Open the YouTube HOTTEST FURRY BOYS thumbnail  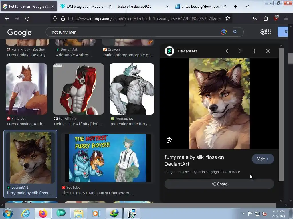[108, 158]
